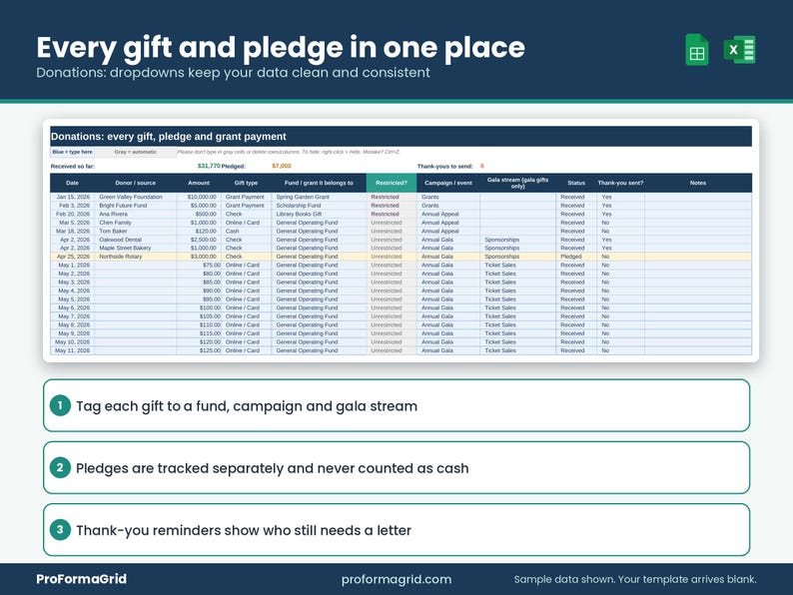Screen dimensions: 793x595
Task: Click the ProFormaGrid brand name in the footer
Action: pyautogui.click(x=82, y=579)
